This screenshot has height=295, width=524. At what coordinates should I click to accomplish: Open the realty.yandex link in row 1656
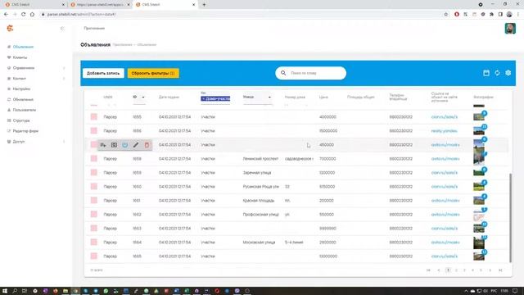coord(444,131)
